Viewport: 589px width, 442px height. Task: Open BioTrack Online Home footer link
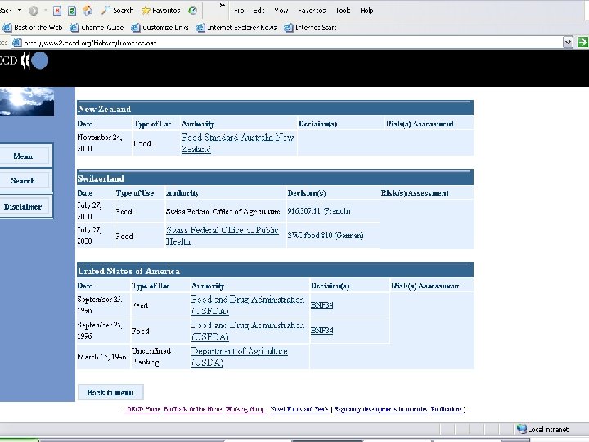pyautogui.click(x=192, y=409)
